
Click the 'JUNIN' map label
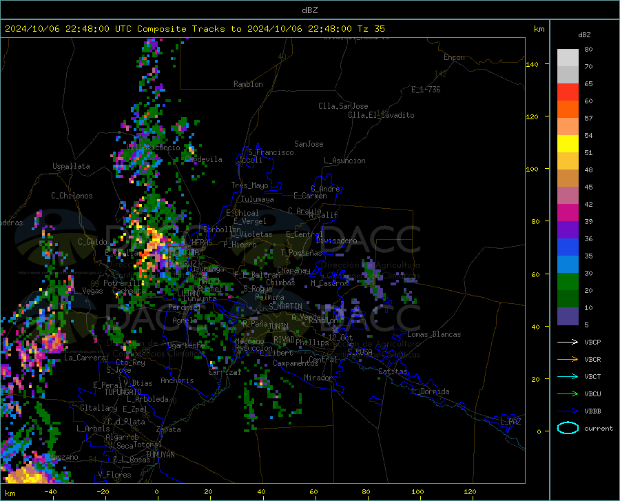pos(278,326)
